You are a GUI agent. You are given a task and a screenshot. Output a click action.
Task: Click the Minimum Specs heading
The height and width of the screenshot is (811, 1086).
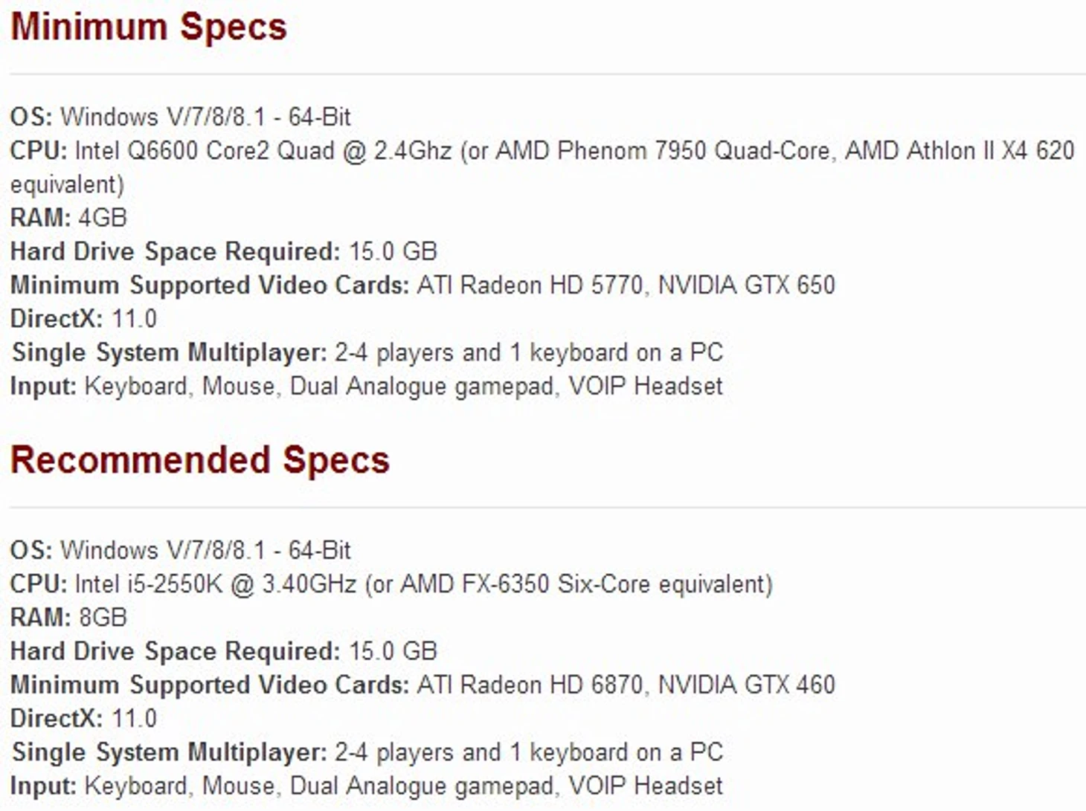coord(149,28)
